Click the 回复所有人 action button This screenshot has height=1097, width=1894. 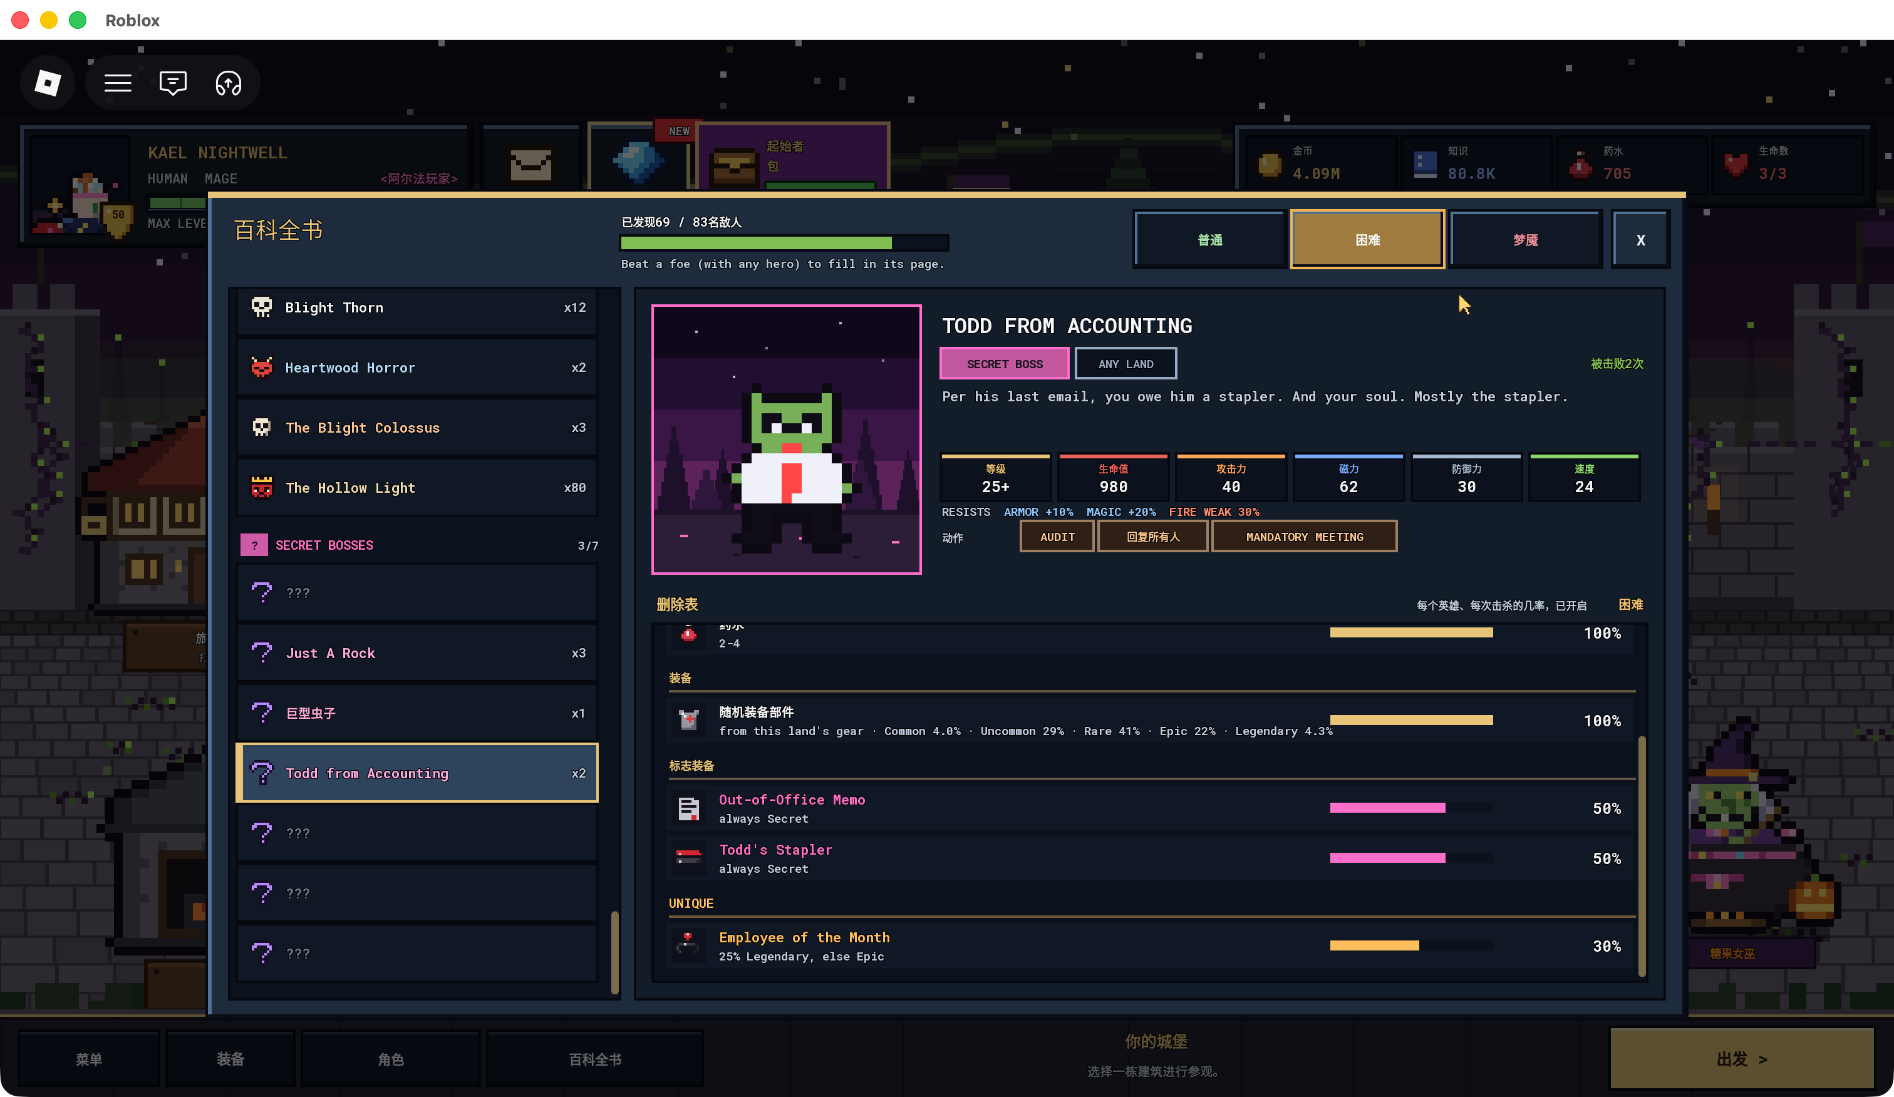click(x=1152, y=537)
